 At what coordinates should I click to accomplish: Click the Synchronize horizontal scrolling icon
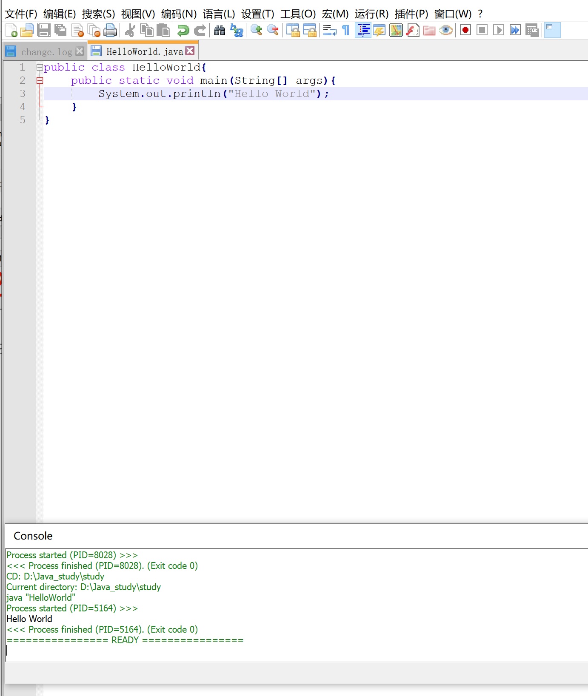click(309, 30)
